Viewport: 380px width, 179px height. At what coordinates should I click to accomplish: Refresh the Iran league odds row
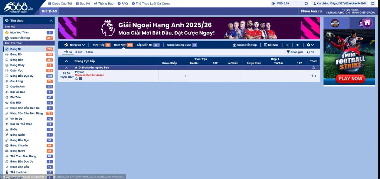click(x=314, y=67)
